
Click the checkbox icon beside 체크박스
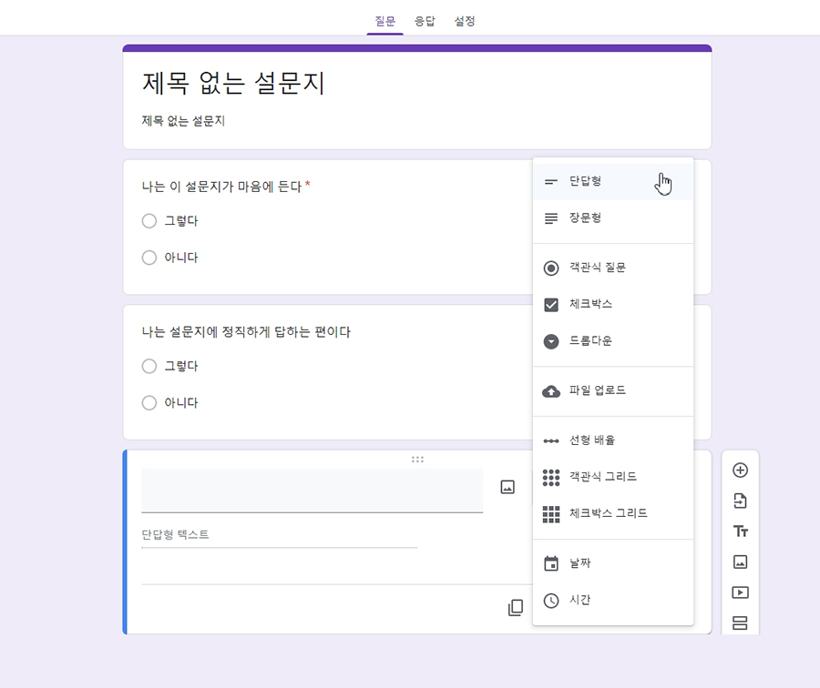[550, 305]
